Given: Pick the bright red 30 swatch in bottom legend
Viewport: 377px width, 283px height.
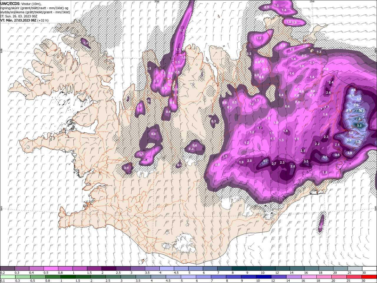Looking at the screenshot, I should (369, 277).
